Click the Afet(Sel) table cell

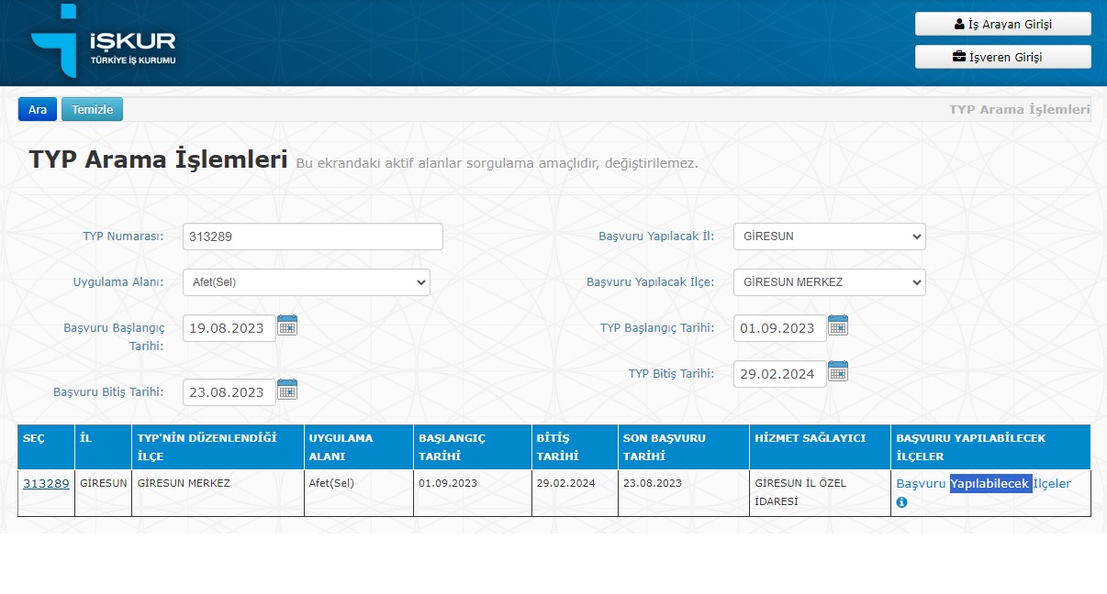coord(359,493)
